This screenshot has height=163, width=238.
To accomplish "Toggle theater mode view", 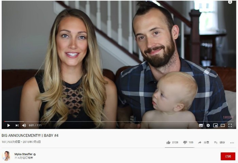I will point(223,125).
